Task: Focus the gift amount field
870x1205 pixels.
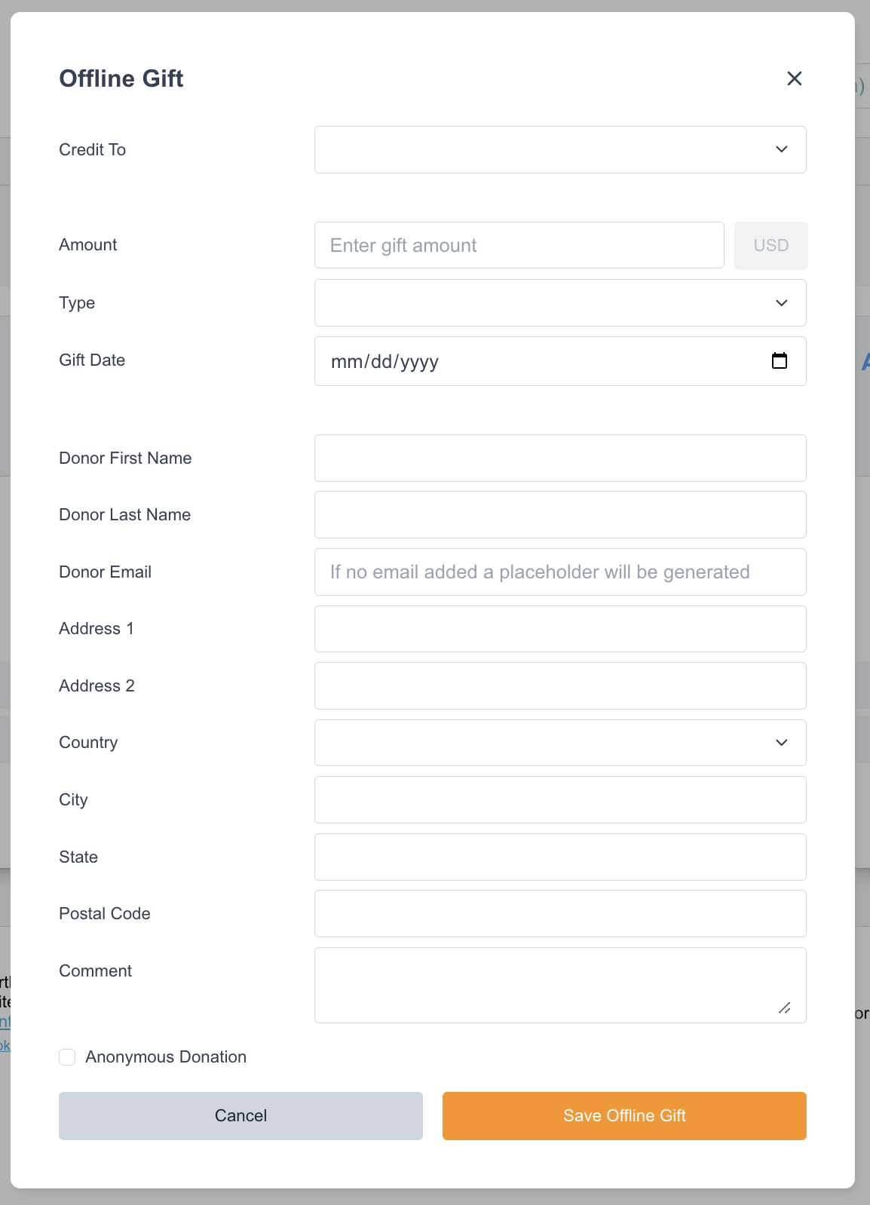Action: tap(519, 245)
